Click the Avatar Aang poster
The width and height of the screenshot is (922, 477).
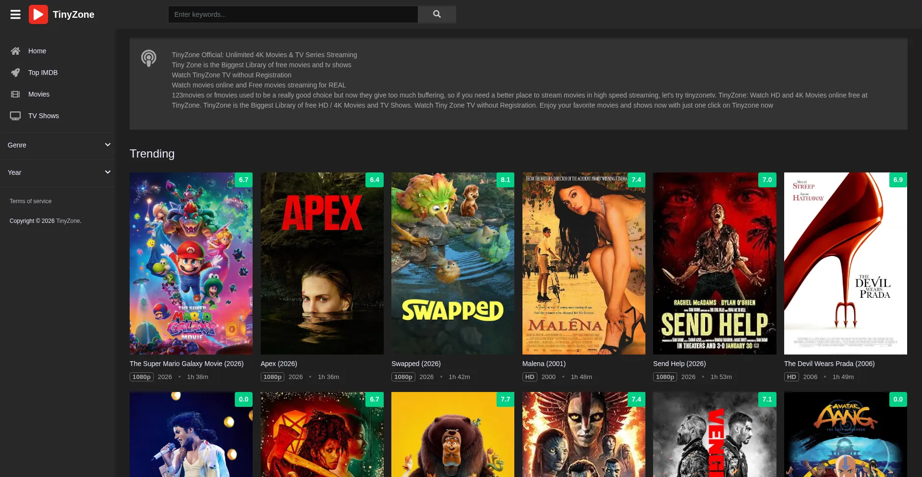point(846,435)
